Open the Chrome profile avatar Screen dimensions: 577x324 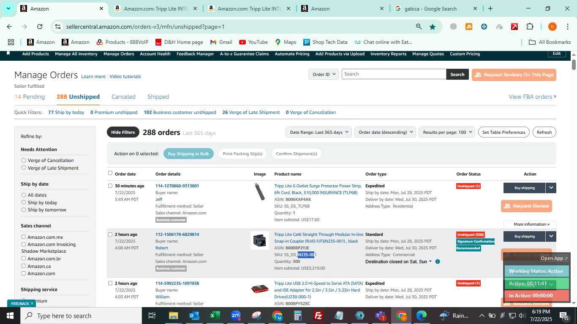click(x=552, y=27)
